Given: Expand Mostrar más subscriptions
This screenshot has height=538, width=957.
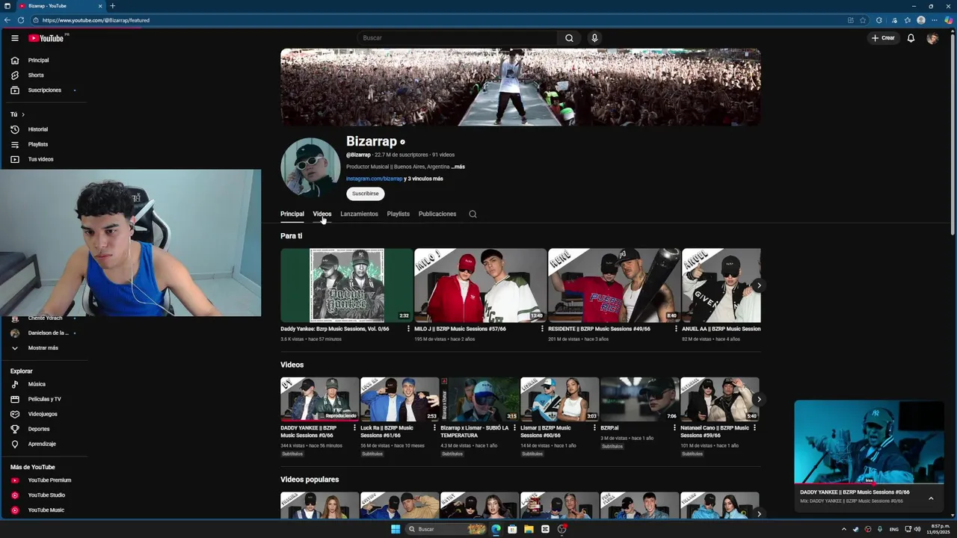Looking at the screenshot, I should click(43, 348).
